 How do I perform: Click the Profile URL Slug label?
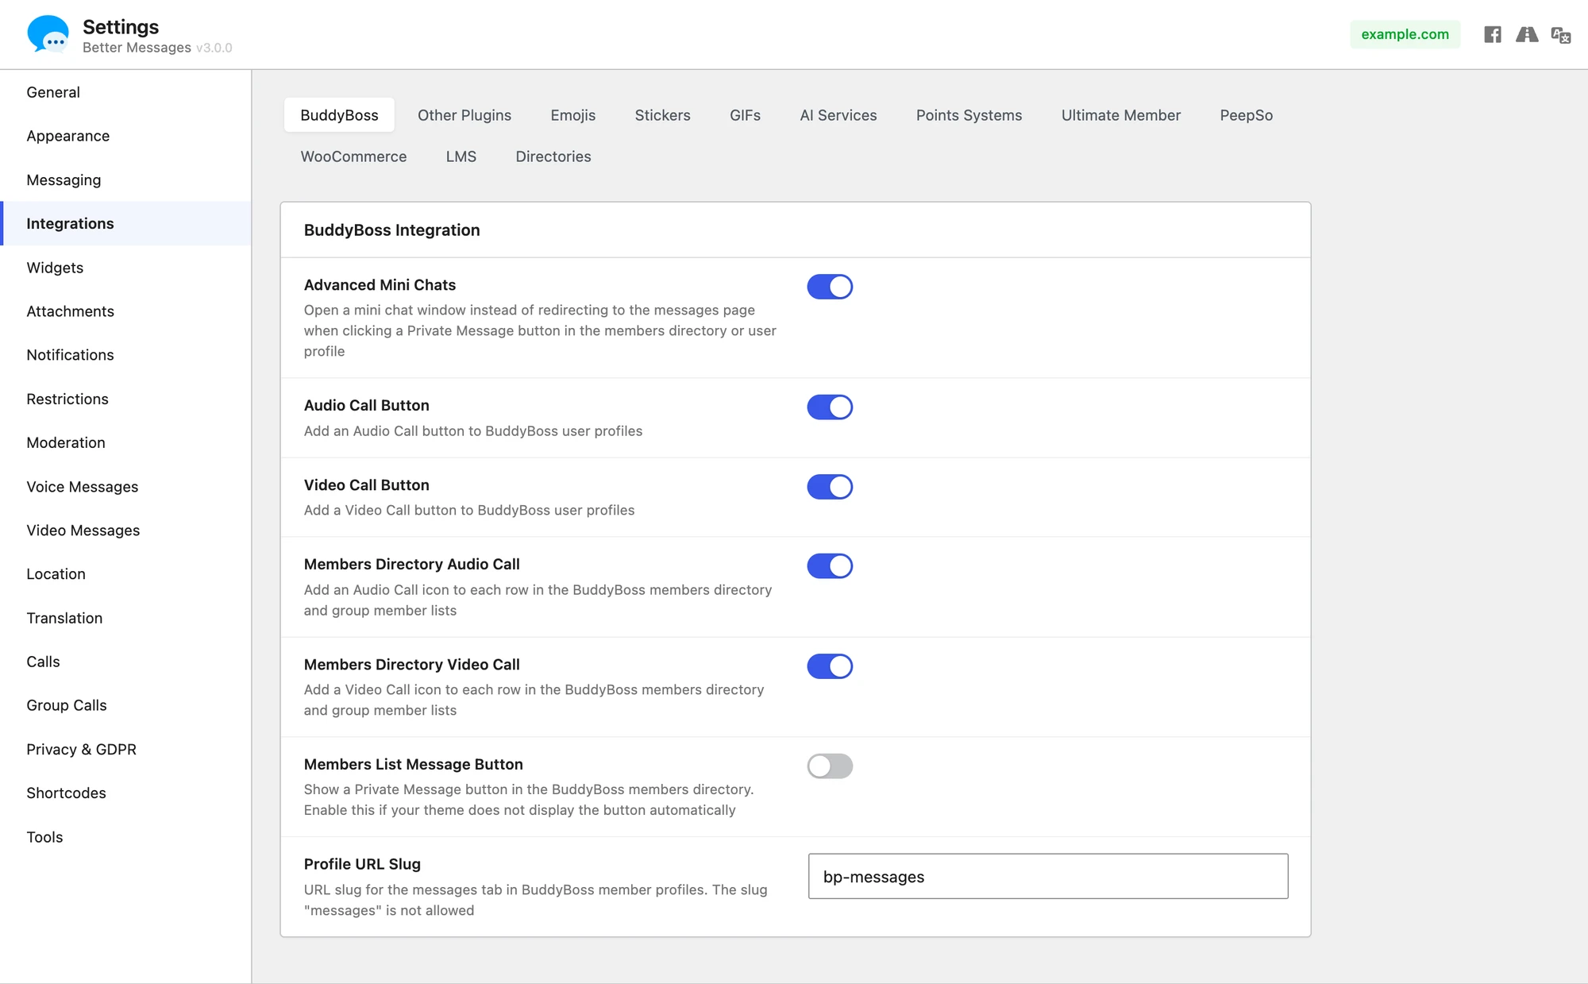point(362,864)
